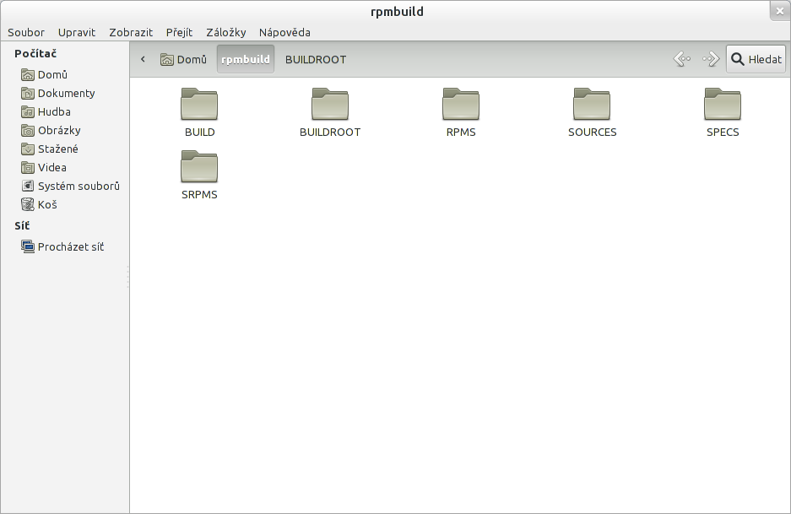Open the SOURCES folder
791x514 pixels.
coord(592,105)
